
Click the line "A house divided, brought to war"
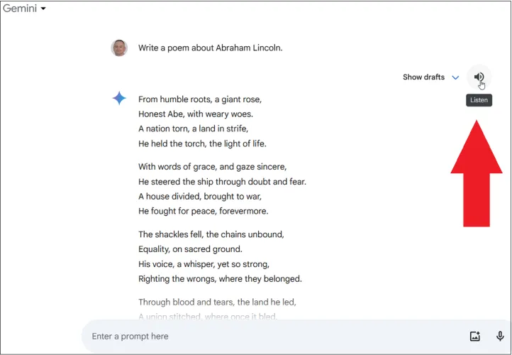pyautogui.click(x=200, y=196)
